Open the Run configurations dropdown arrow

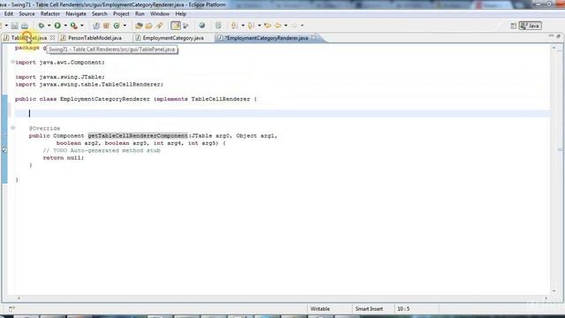pyautogui.click(x=65, y=26)
